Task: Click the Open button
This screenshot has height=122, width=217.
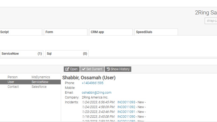Action: (x=72, y=69)
